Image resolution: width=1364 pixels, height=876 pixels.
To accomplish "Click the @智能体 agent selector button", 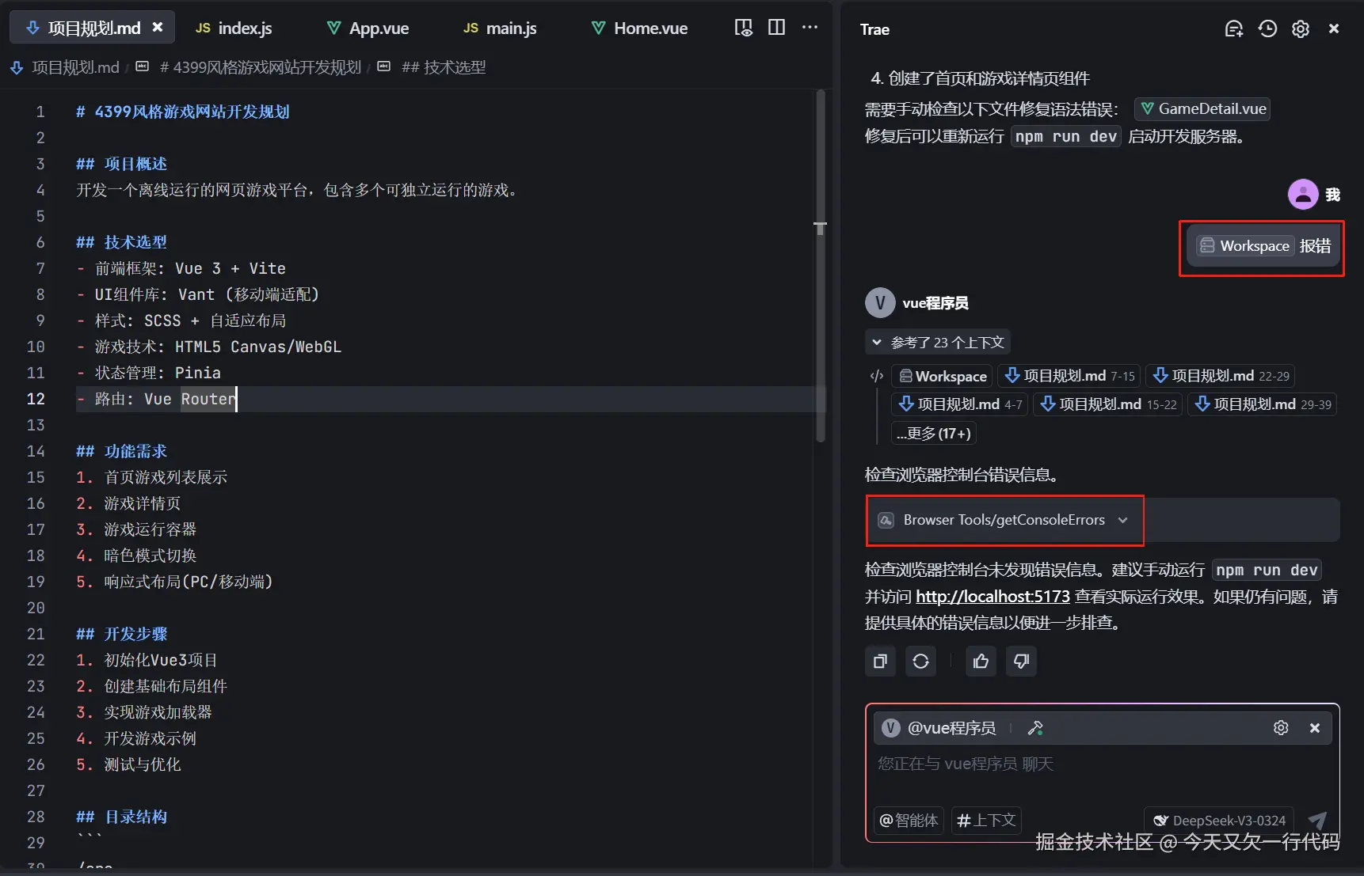I will [x=909, y=821].
